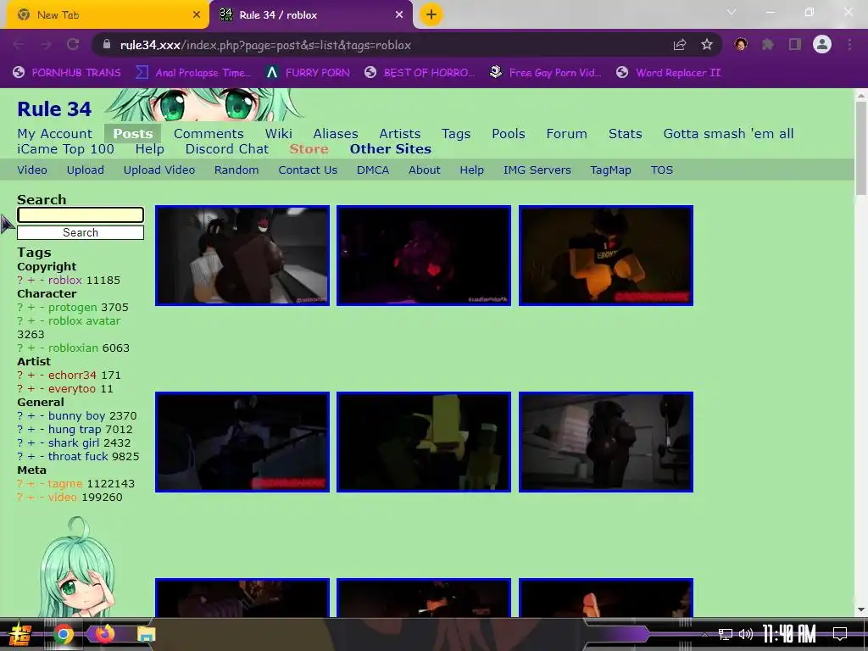Open the echorr34 artist tag
868x651 pixels.
(72, 376)
